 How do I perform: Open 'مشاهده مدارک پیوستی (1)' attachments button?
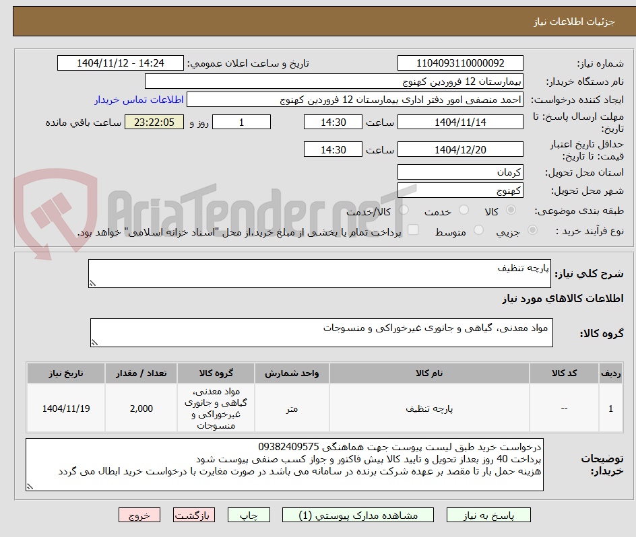(x=358, y=515)
